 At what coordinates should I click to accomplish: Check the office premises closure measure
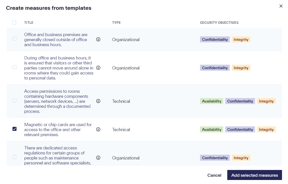click(x=14, y=39)
